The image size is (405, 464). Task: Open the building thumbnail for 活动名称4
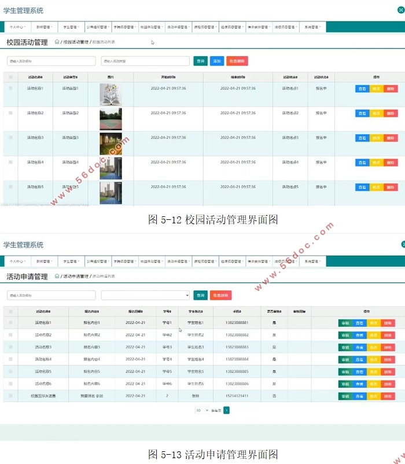[x=111, y=168]
